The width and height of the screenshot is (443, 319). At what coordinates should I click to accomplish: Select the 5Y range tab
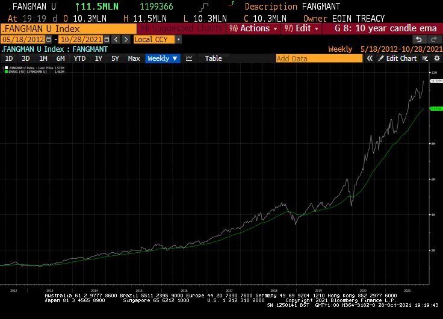(115, 58)
